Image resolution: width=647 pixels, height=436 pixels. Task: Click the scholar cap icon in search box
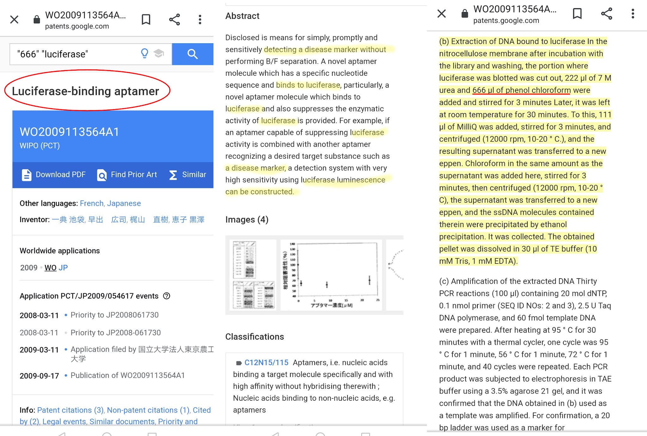click(159, 54)
